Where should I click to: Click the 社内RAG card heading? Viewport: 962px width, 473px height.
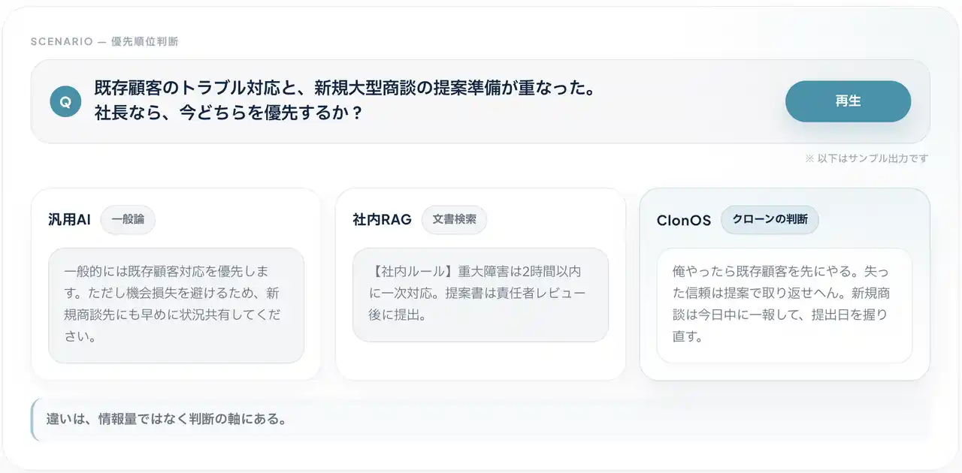tap(382, 220)
